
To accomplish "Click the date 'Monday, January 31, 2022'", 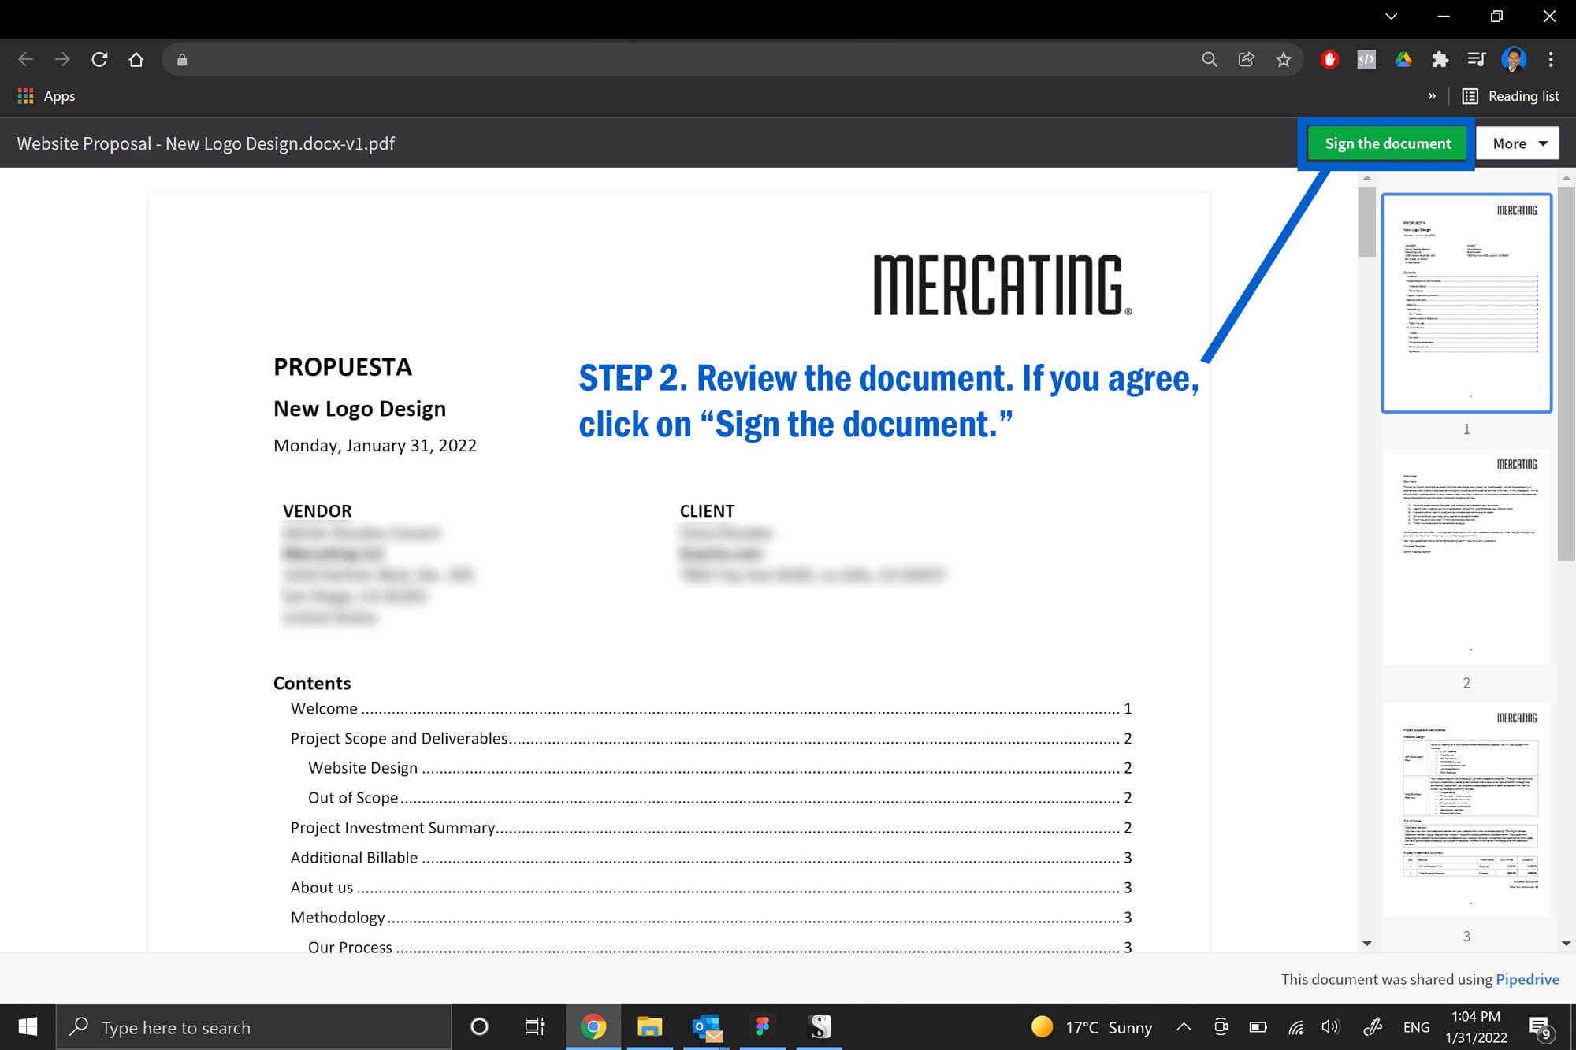I will tap(375, 446).
